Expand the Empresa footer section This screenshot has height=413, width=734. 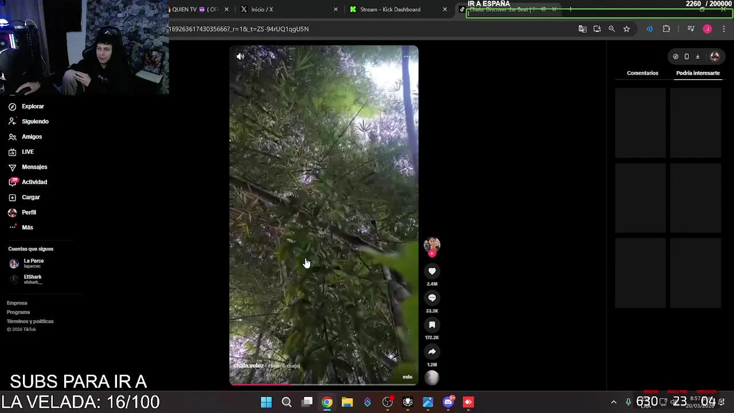pos(17,303)
